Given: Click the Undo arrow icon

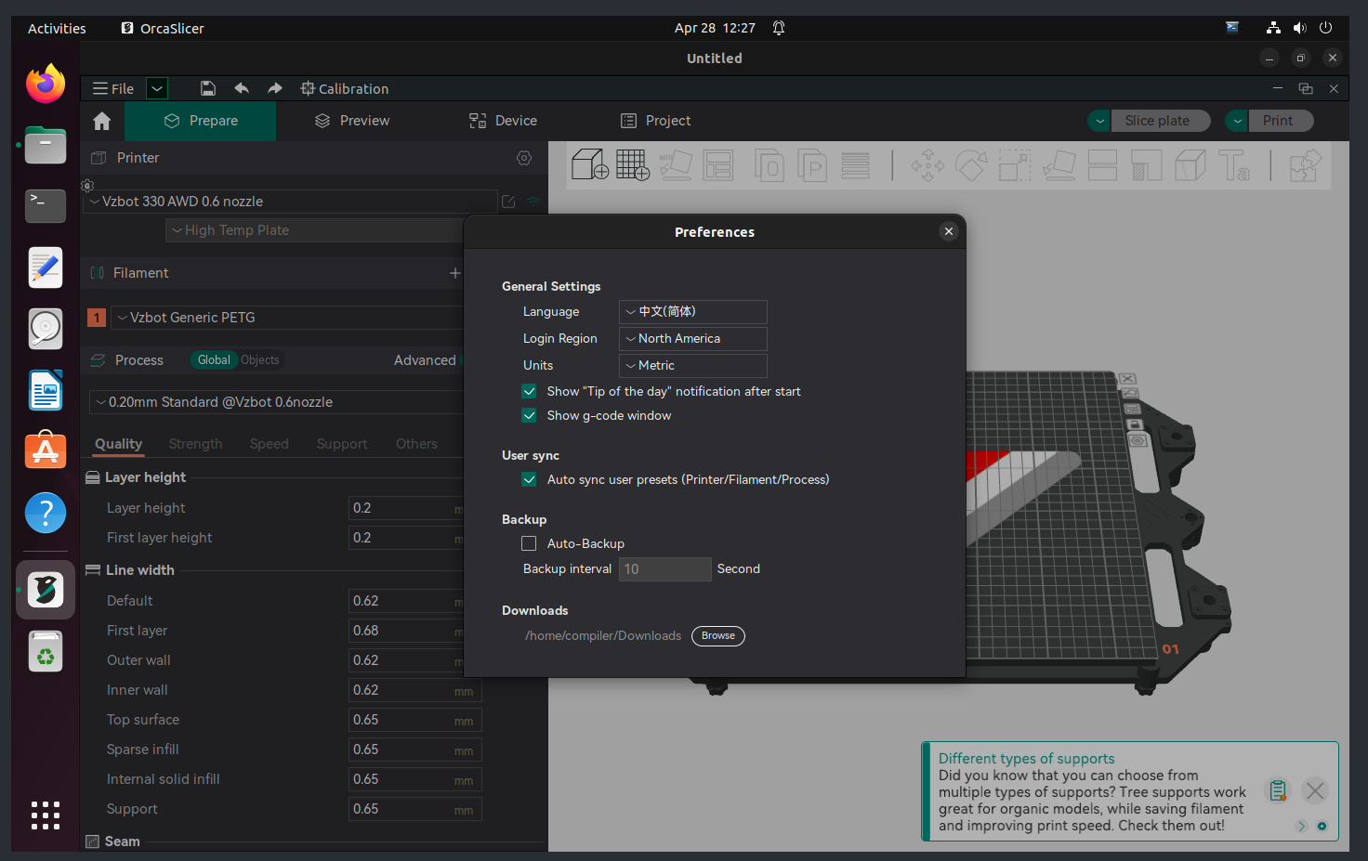Looking at the screenshot, I should click(242, 88).
